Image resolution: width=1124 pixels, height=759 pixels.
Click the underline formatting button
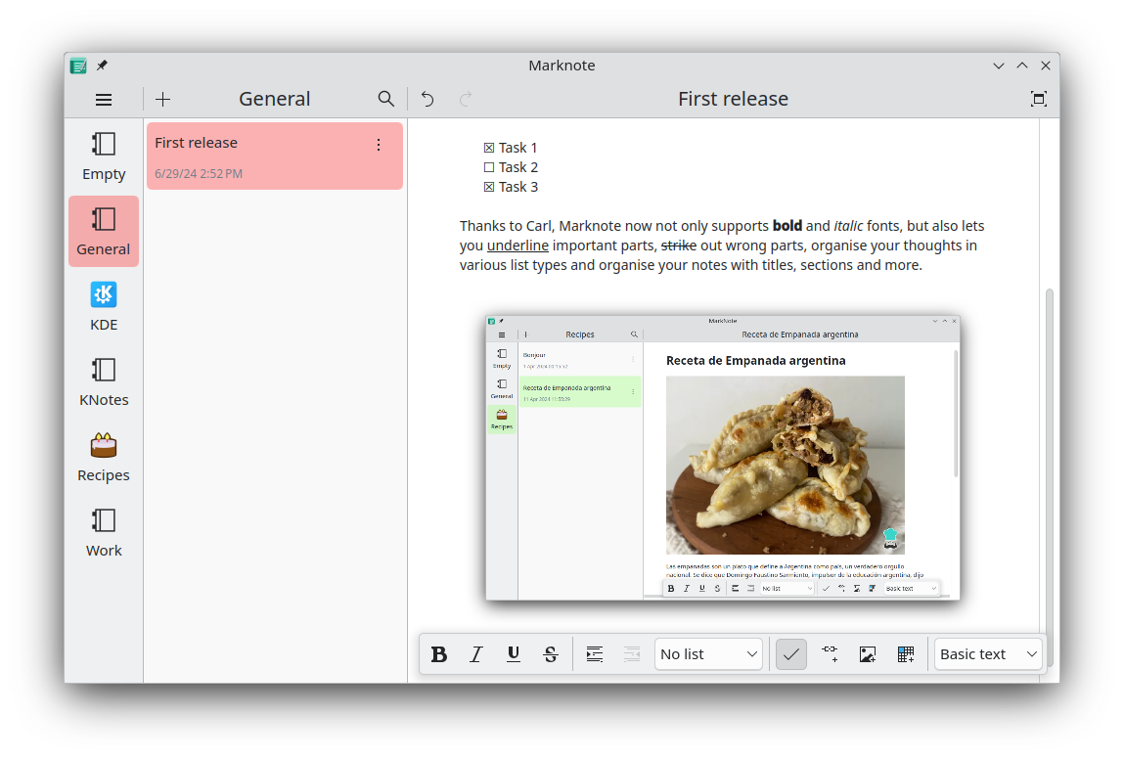[x=514, y=654]
